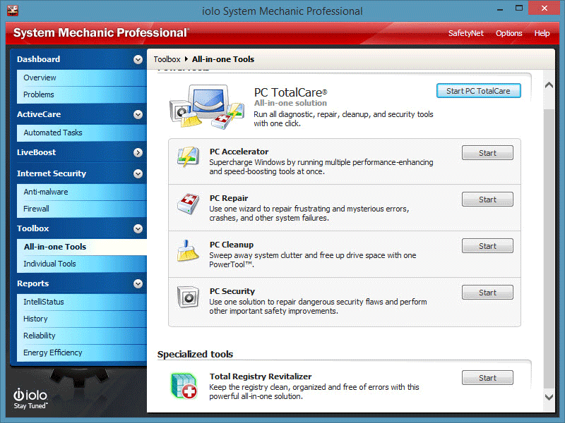Minimize the System Mechanic window
The height and width of the screenshot is (423, 565).
(500, 9)
